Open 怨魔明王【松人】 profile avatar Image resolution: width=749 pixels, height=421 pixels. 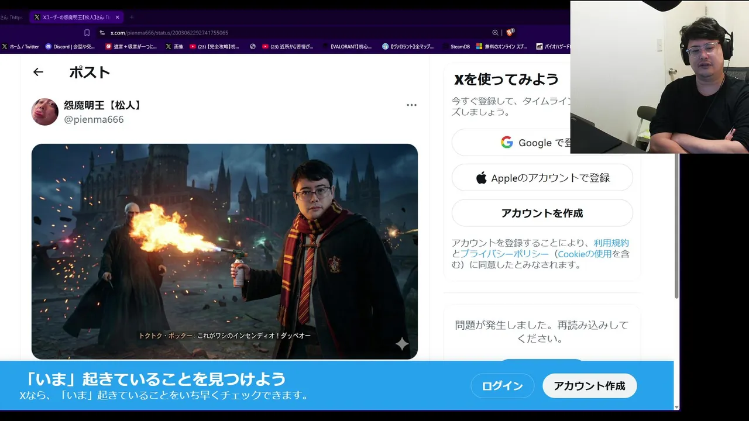point(44,112)
